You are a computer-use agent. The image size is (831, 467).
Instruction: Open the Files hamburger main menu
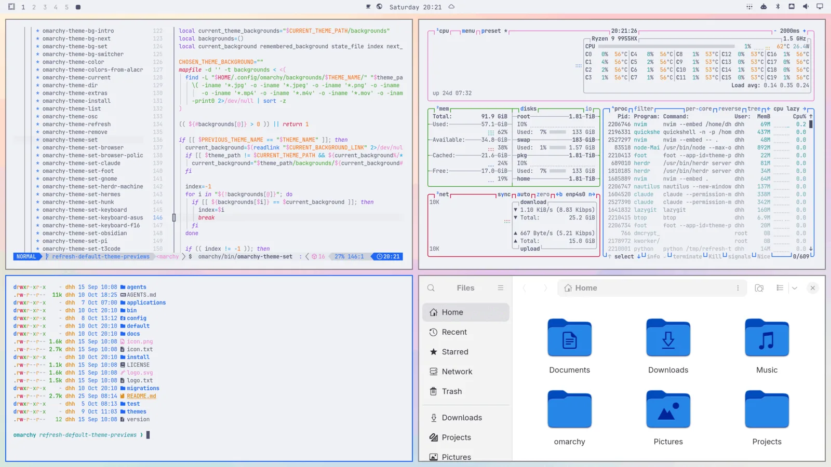(501, 288)
